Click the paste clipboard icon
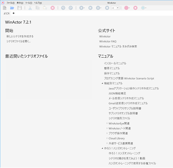The image size is (173, 168). coord(45,8)
